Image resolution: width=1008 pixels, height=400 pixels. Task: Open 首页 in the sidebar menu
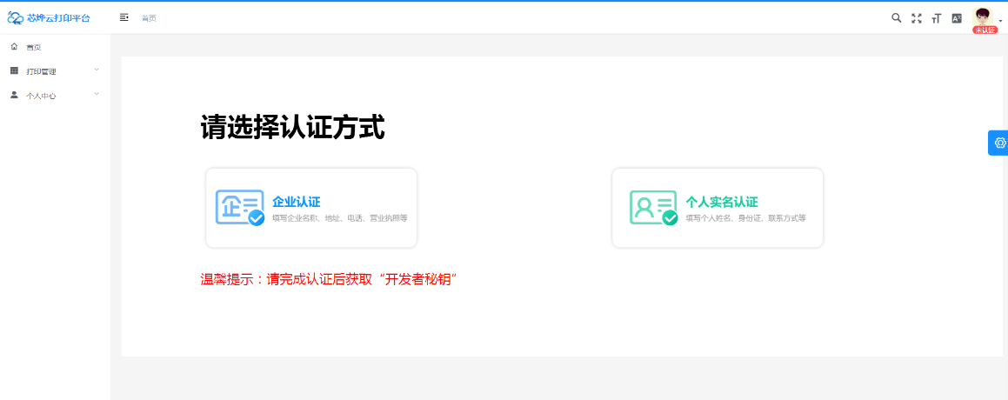tap(56, 47)
